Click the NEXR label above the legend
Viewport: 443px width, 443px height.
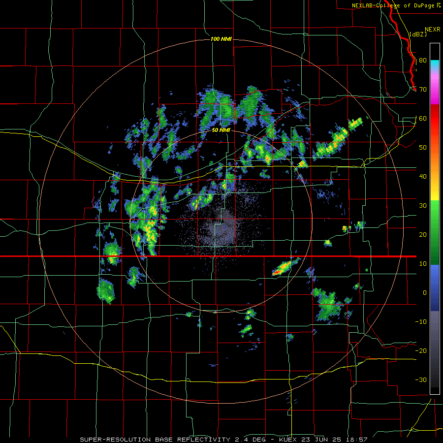click(x=433, y=30)
